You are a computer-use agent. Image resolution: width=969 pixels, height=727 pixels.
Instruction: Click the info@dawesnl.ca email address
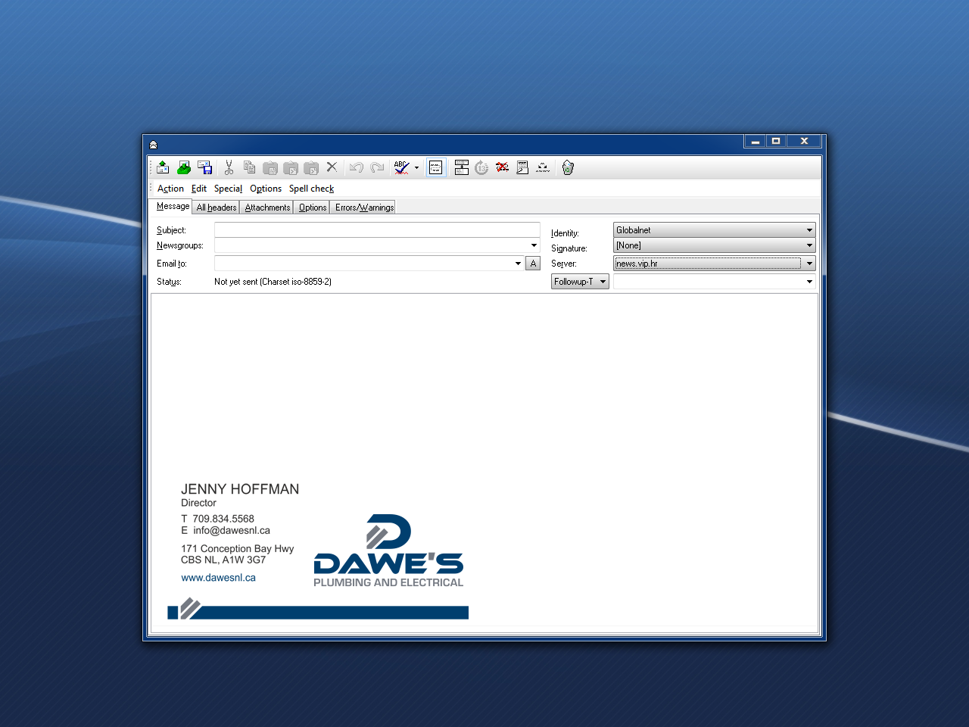click(x=232, y=530)
